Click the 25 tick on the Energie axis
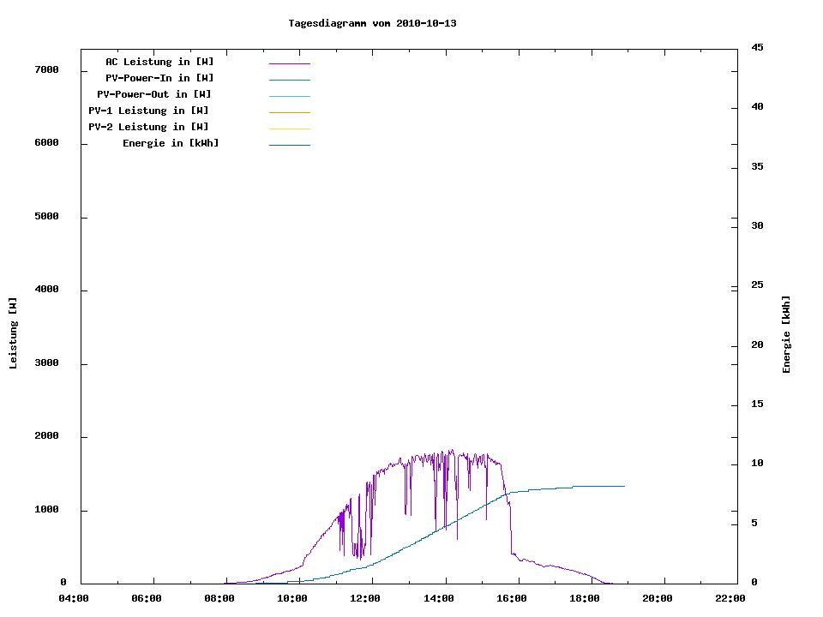Image resolution: width=823 pixels, height=617 pixels. click(x=757, y=285)
